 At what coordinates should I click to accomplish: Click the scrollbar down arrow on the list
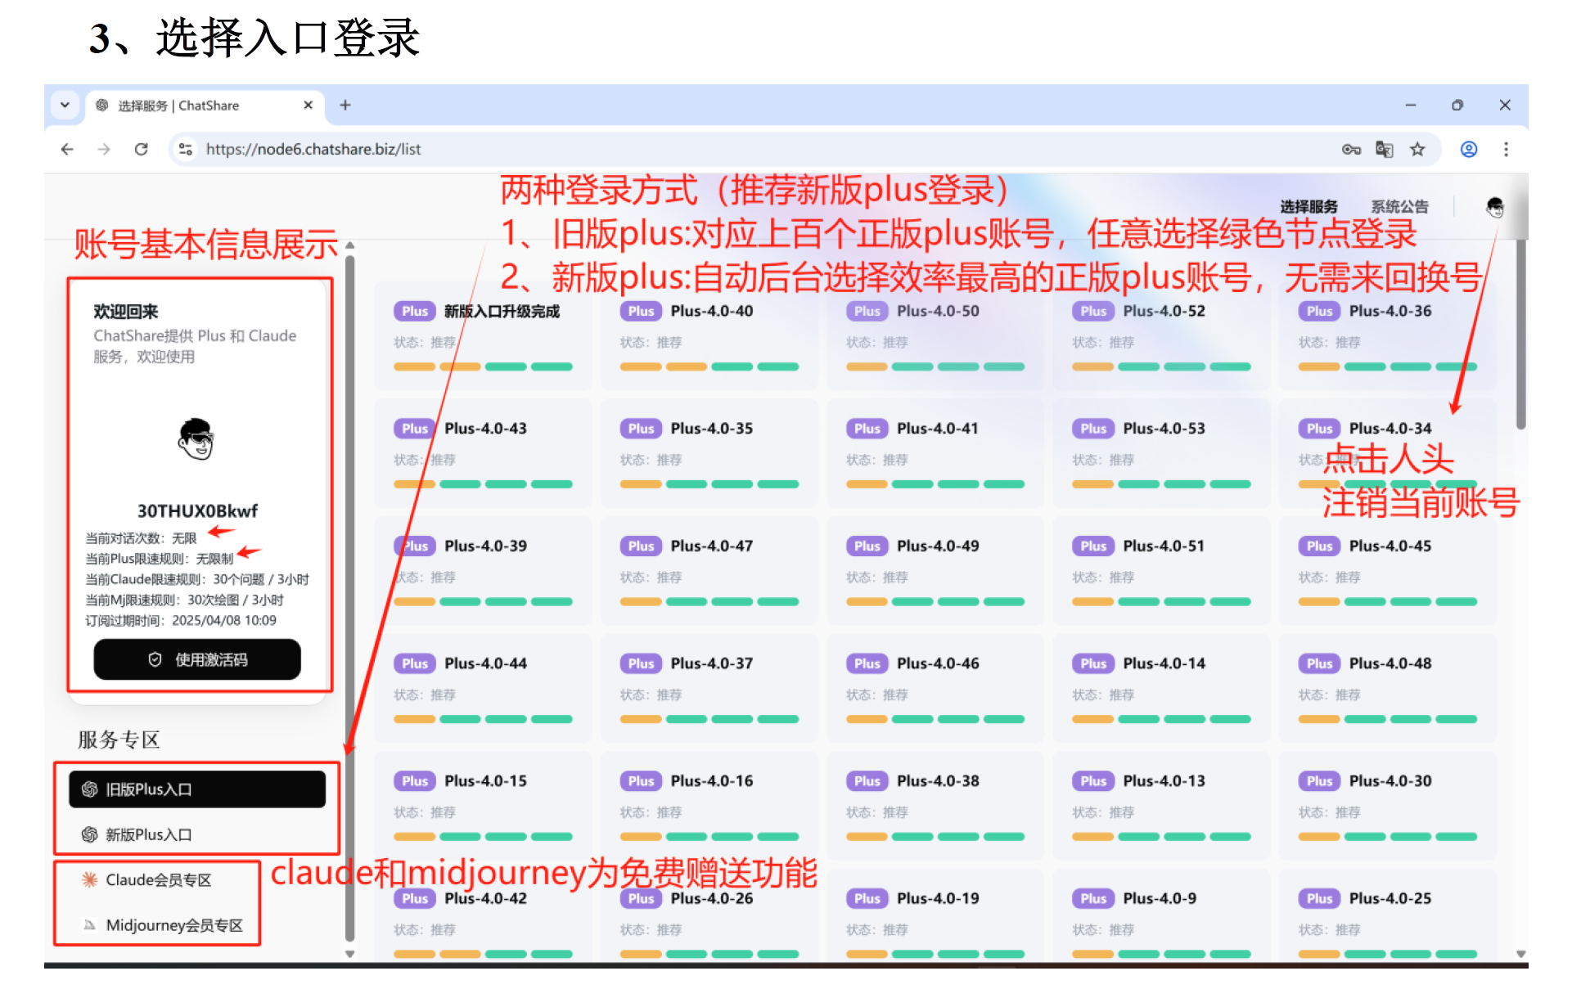click(351, 953)
